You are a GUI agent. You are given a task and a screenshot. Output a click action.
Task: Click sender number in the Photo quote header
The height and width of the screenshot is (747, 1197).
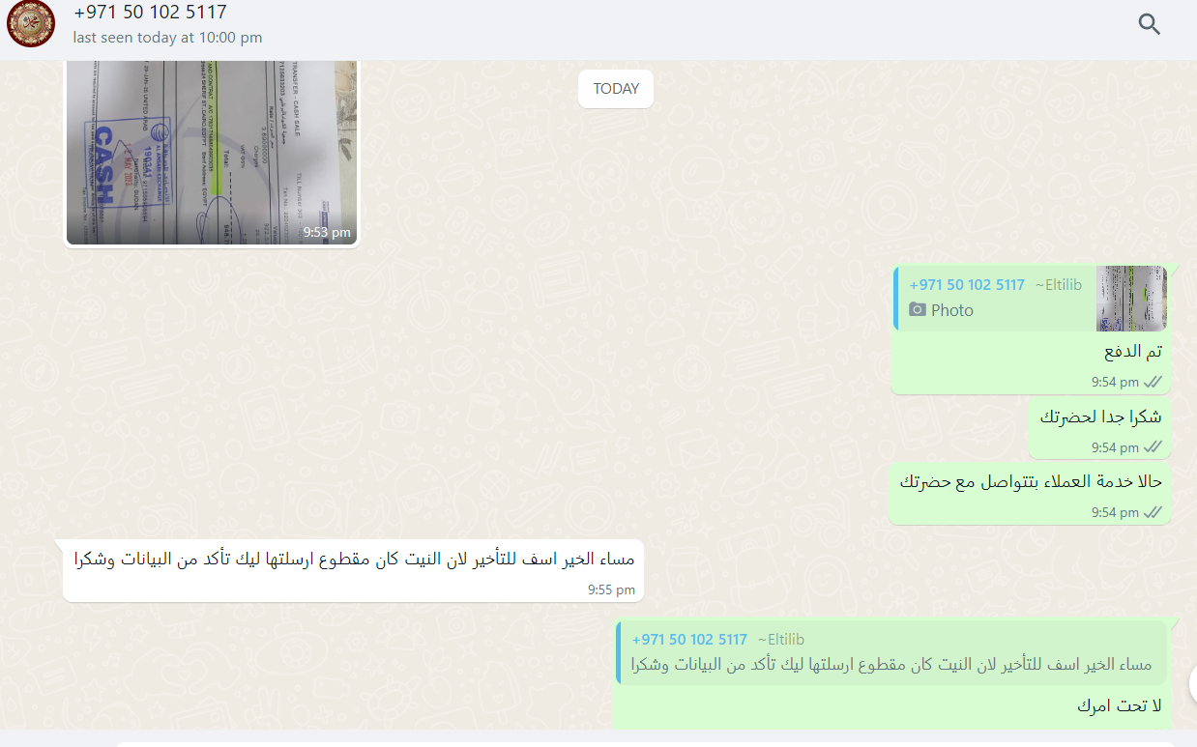click(x=967, y=285)
